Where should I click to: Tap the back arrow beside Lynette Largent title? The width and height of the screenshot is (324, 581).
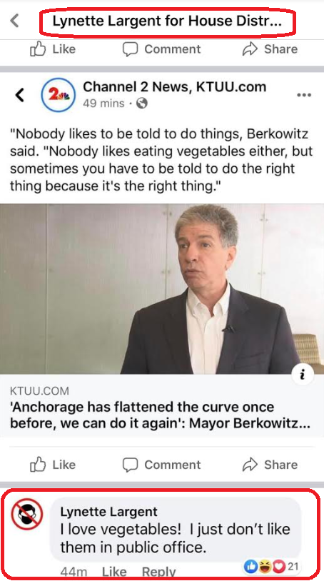point(14,21)
